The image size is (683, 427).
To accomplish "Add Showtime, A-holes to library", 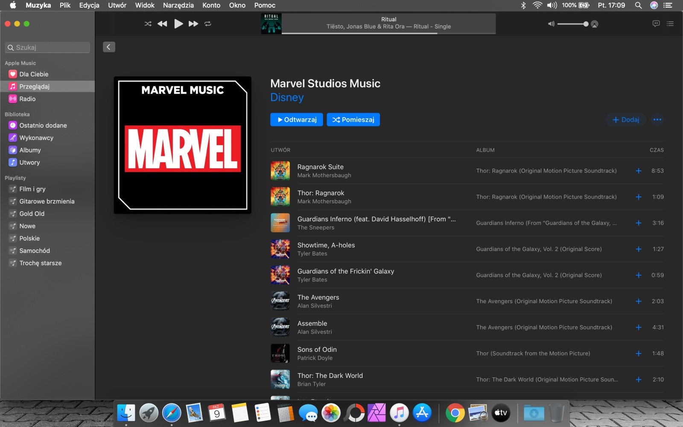I will (x=639, y=249).
